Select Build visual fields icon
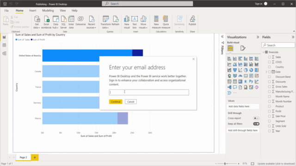296x166 pixels. (x=230, y=48)
